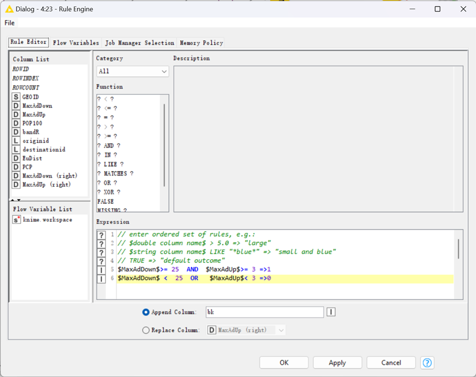Image resolution: width=476 pixels, height=377 pixels.
Task: Select the Replace Column radio button
Action: [x=146, y=330]
